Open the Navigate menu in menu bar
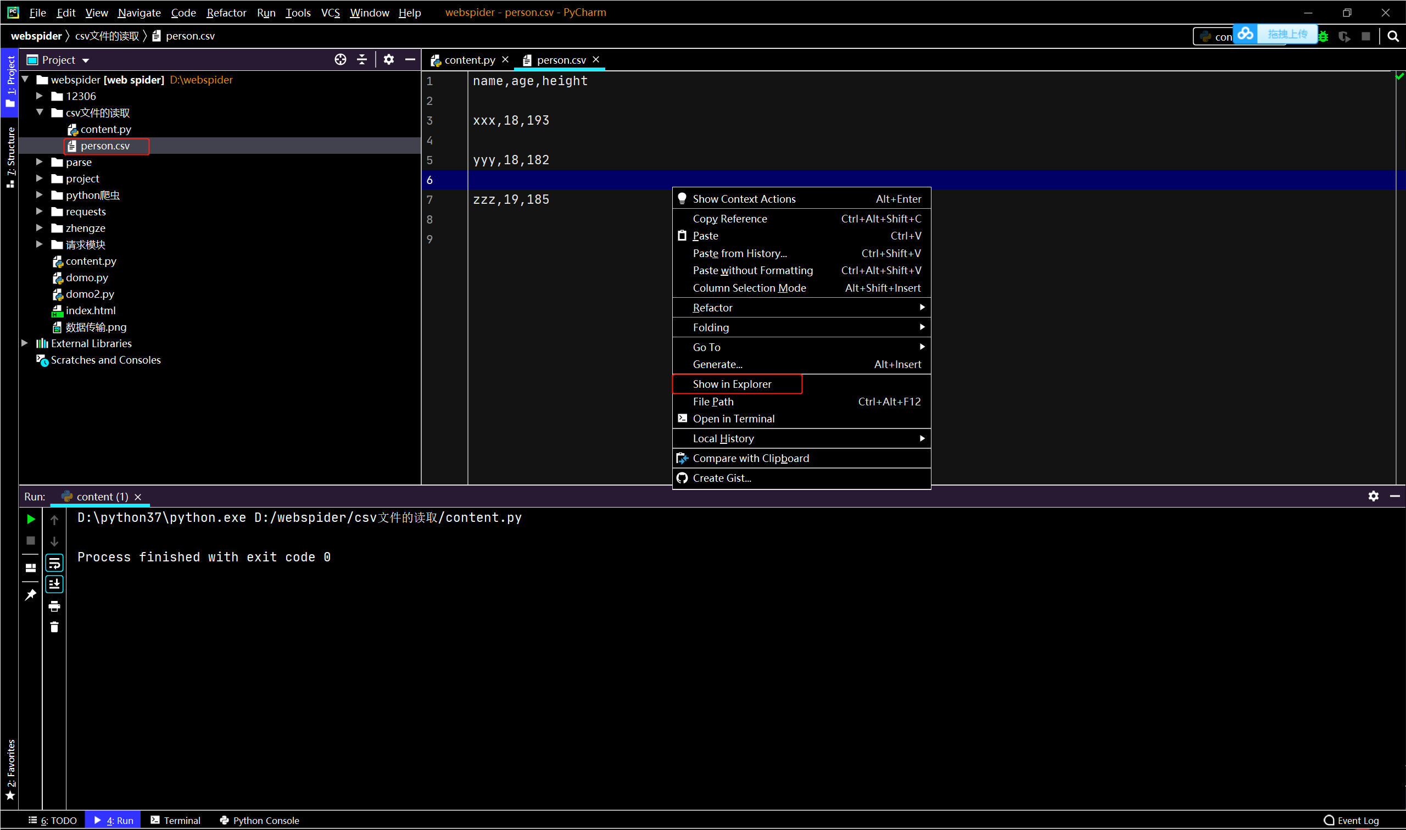The width and height of the screenshot is (1406, 830). [x=139, y=12]
